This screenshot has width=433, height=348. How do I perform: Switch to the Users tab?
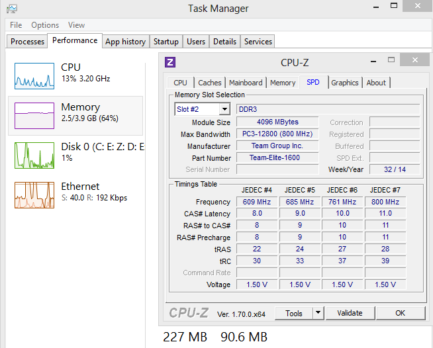click(x=196, y=42)
